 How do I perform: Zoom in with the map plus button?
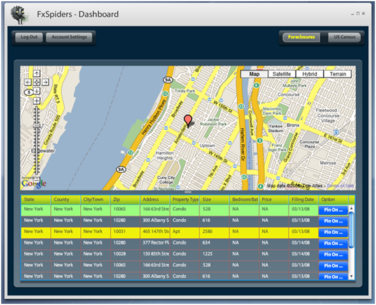click(36, 101)
